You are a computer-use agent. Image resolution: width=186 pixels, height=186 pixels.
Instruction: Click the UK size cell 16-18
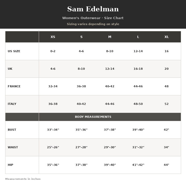[138, 69]
